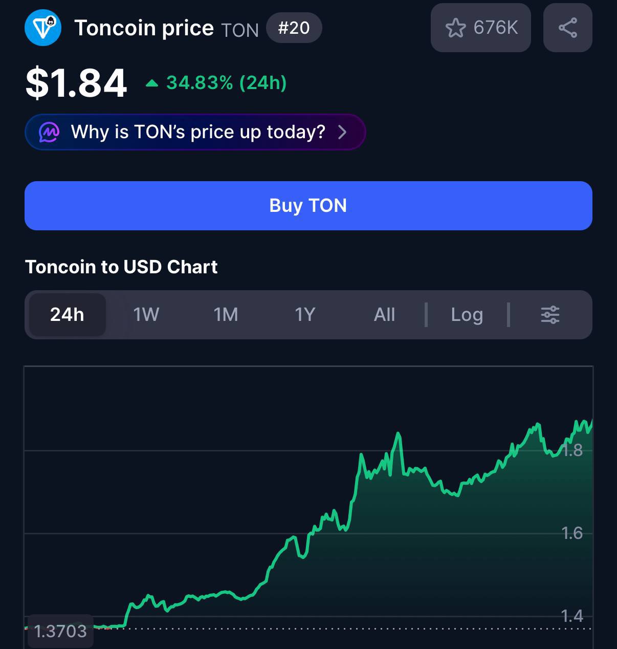Expand 'Why is TON's price up today?' arrow

342,132
